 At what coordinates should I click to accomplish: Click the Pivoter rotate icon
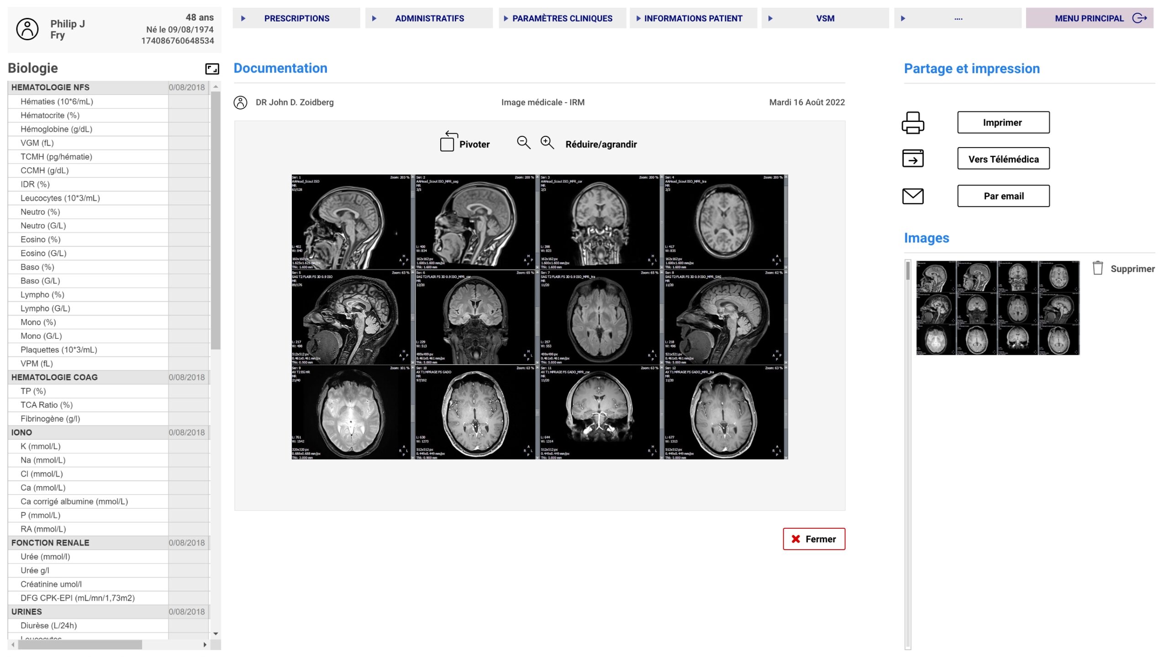coord(448,142)
